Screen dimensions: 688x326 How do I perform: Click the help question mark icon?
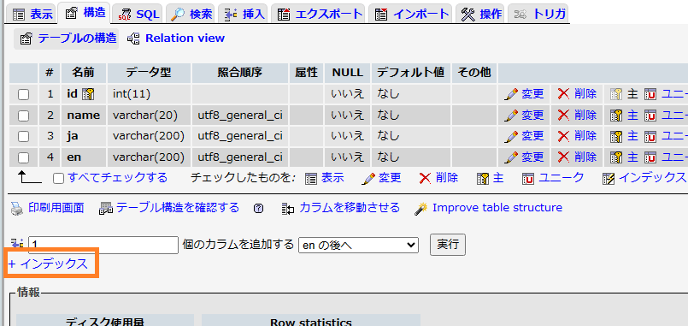pos(258,209)
